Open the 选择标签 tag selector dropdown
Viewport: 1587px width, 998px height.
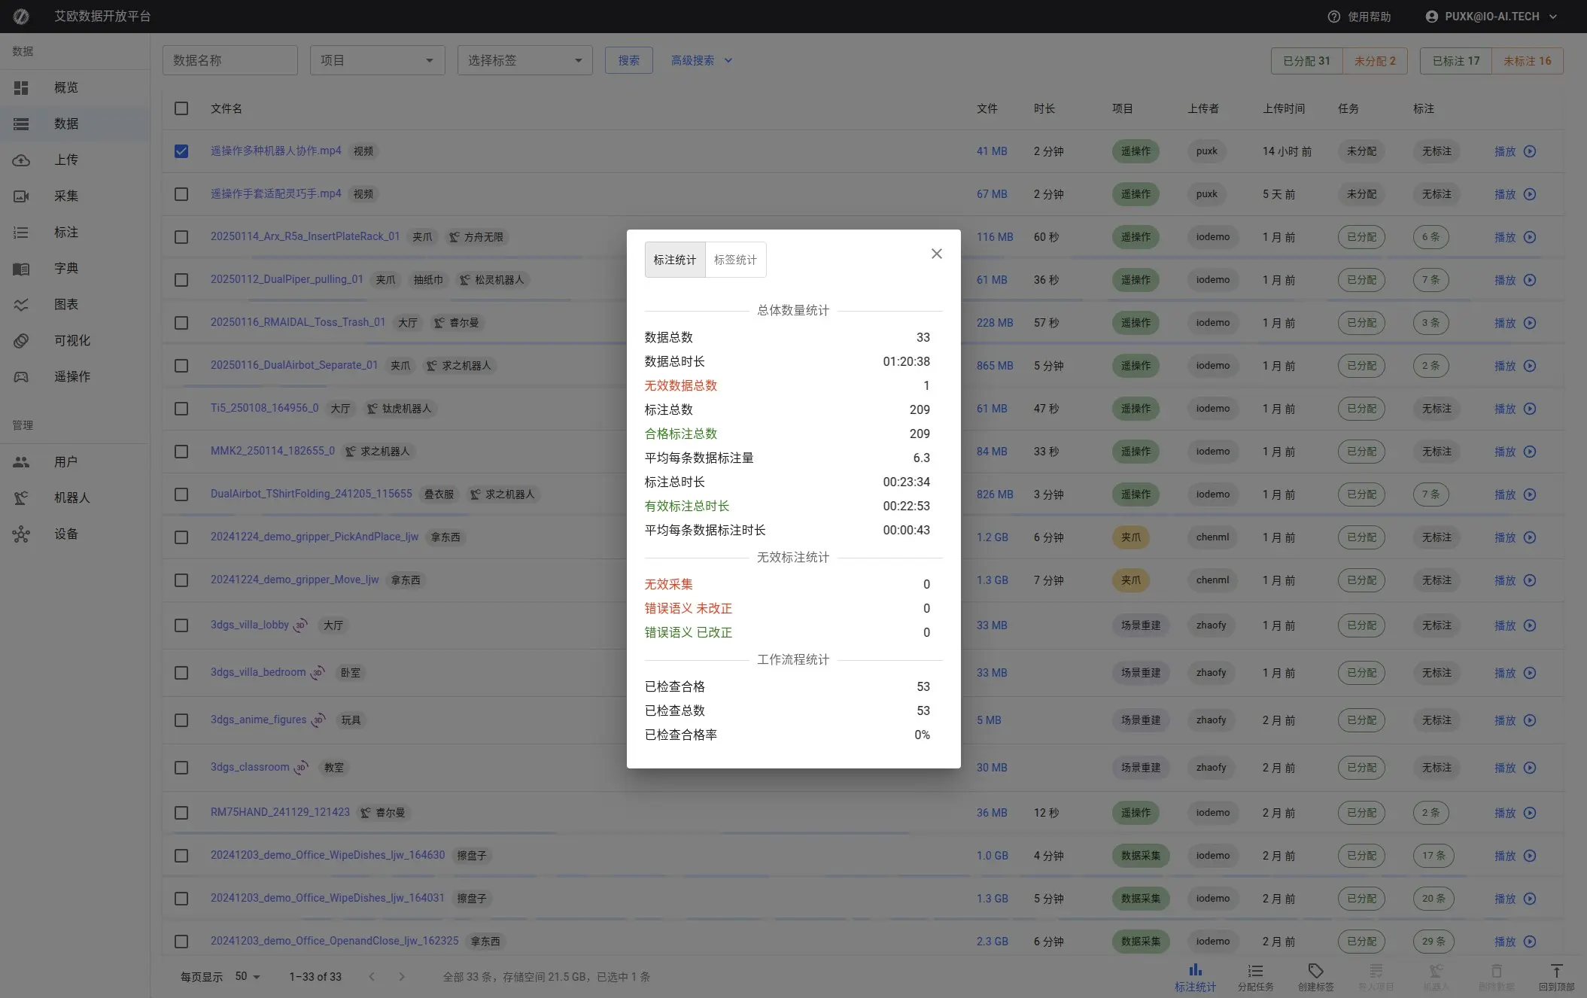pyautogui.click(x=524, y=60)
